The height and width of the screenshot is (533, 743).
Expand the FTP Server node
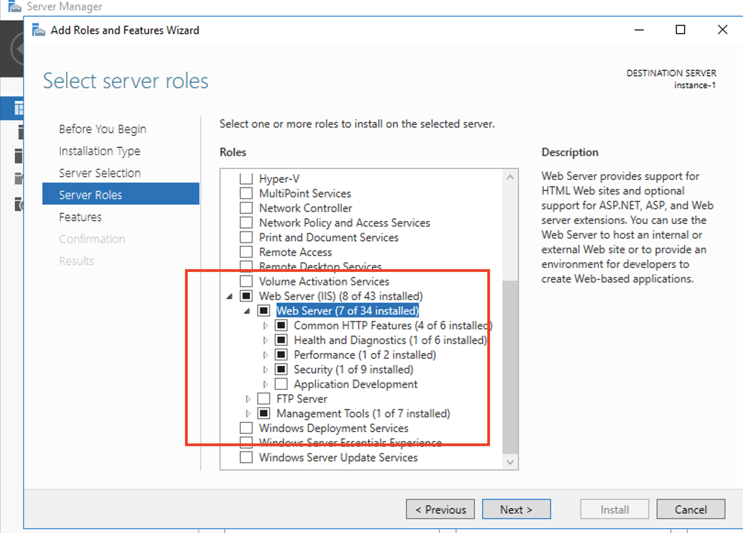click(x=248, y=399)
